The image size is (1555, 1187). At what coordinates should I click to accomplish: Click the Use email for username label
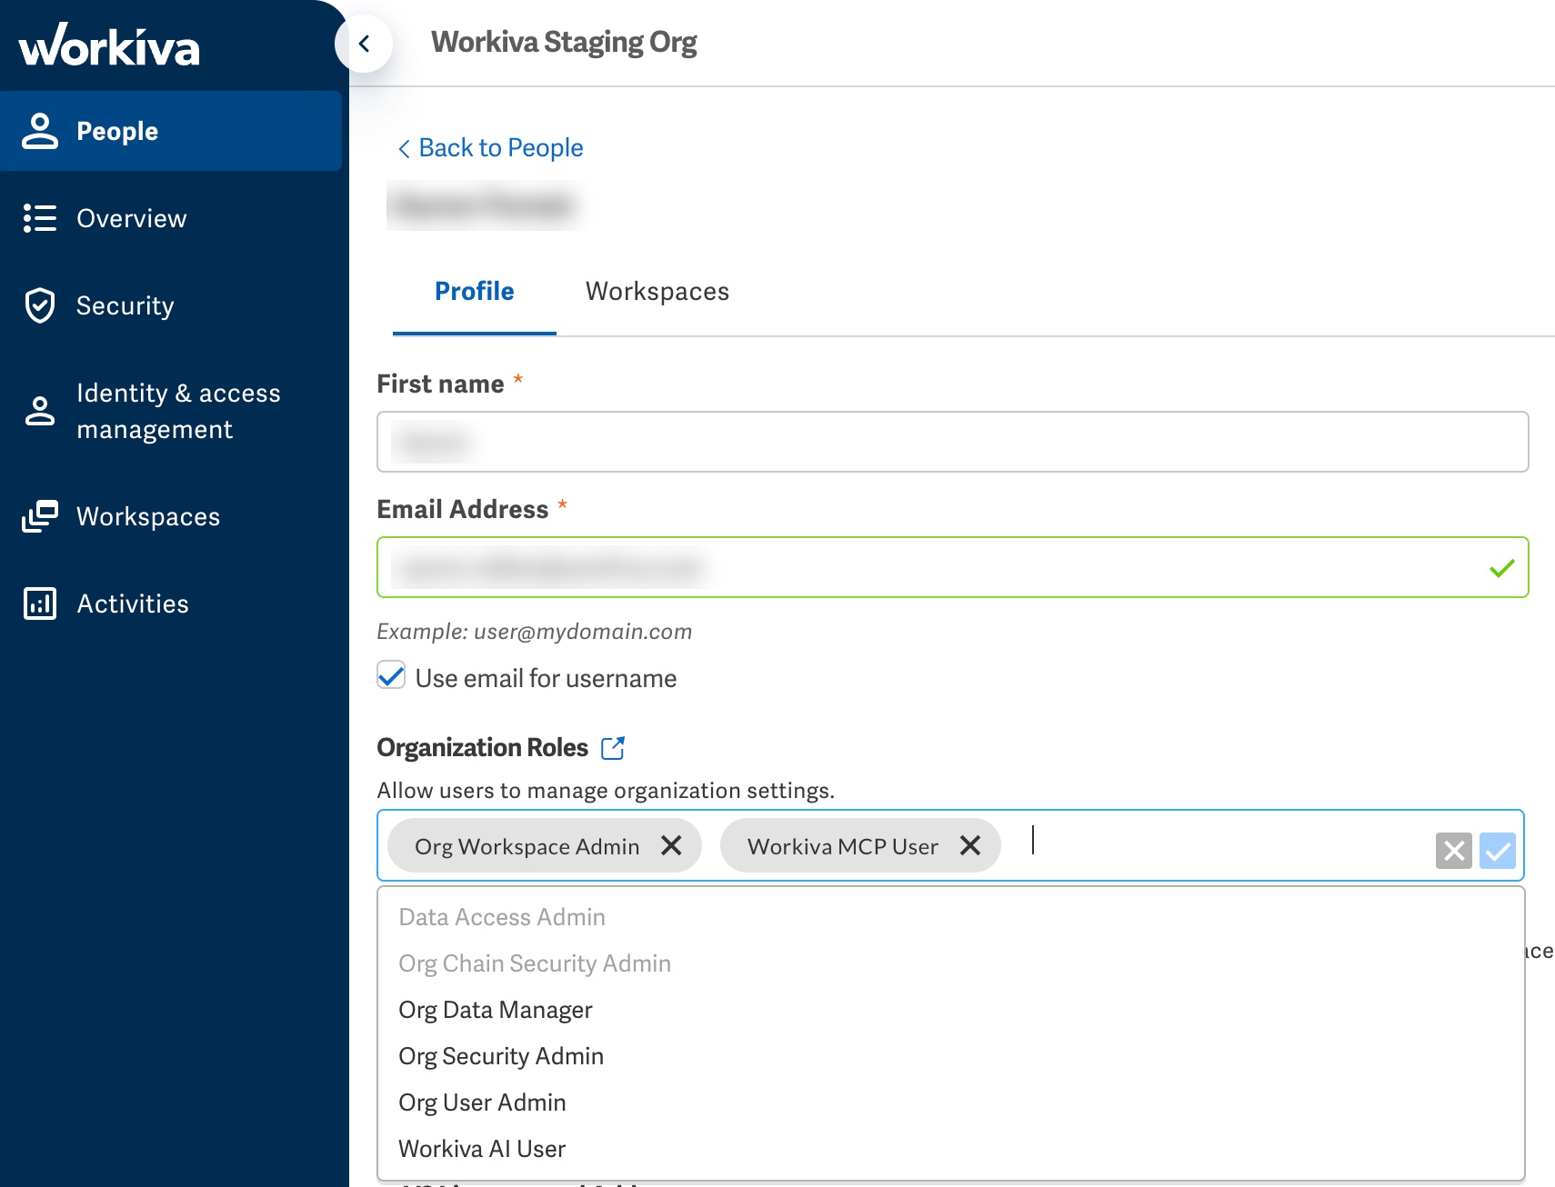(x=546, y=679)
